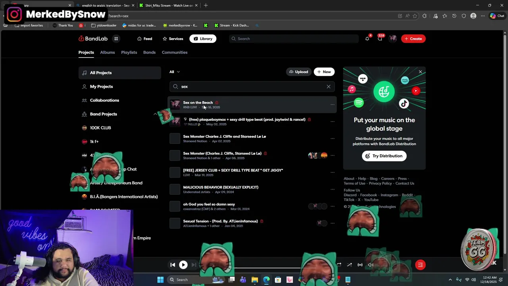Image resolution: width=508 pixels, height=286 pixels.
Task: Switch to the Albums tab
Action: tap(107, 52)
